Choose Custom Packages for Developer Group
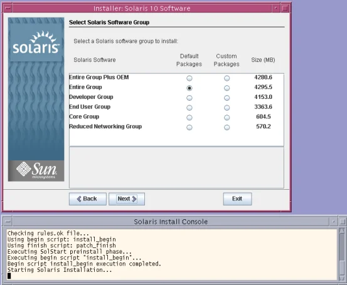 [x=227, y=98]
